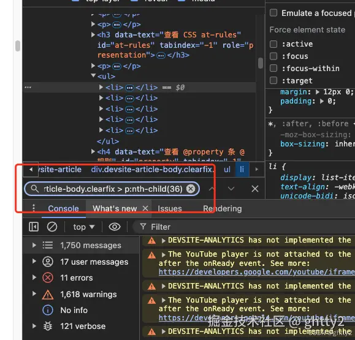355x340 pixels.
Task: Jump to next search result chevron
Action: [x=231, y=189]
